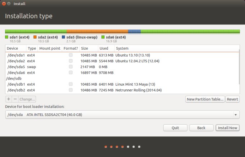Click blue sda5 swap segment in bar
The width and height of the screenshot is (245, 157).
point(134,31)
